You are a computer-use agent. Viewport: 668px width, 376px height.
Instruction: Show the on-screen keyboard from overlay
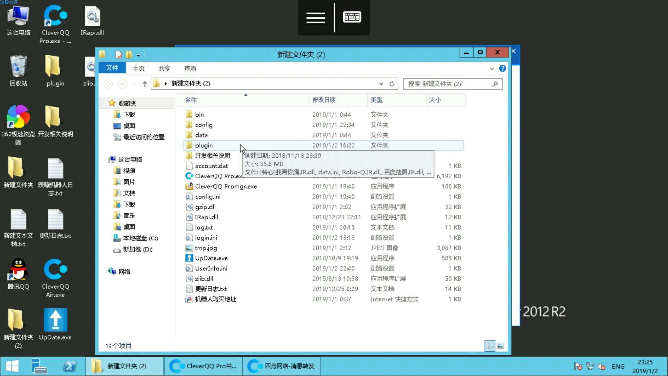click(x=352, y=17)
